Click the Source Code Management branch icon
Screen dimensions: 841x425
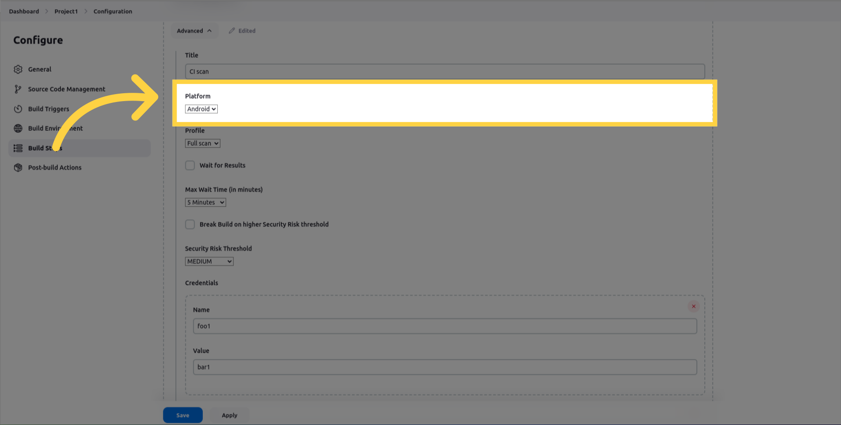tap(18, 89)
